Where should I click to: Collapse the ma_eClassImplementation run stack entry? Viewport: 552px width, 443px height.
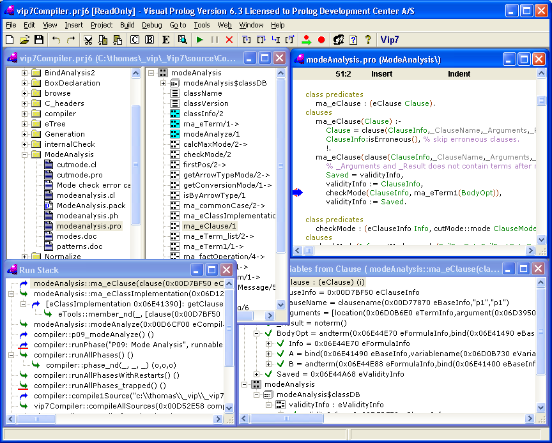(x=11, y=294)
